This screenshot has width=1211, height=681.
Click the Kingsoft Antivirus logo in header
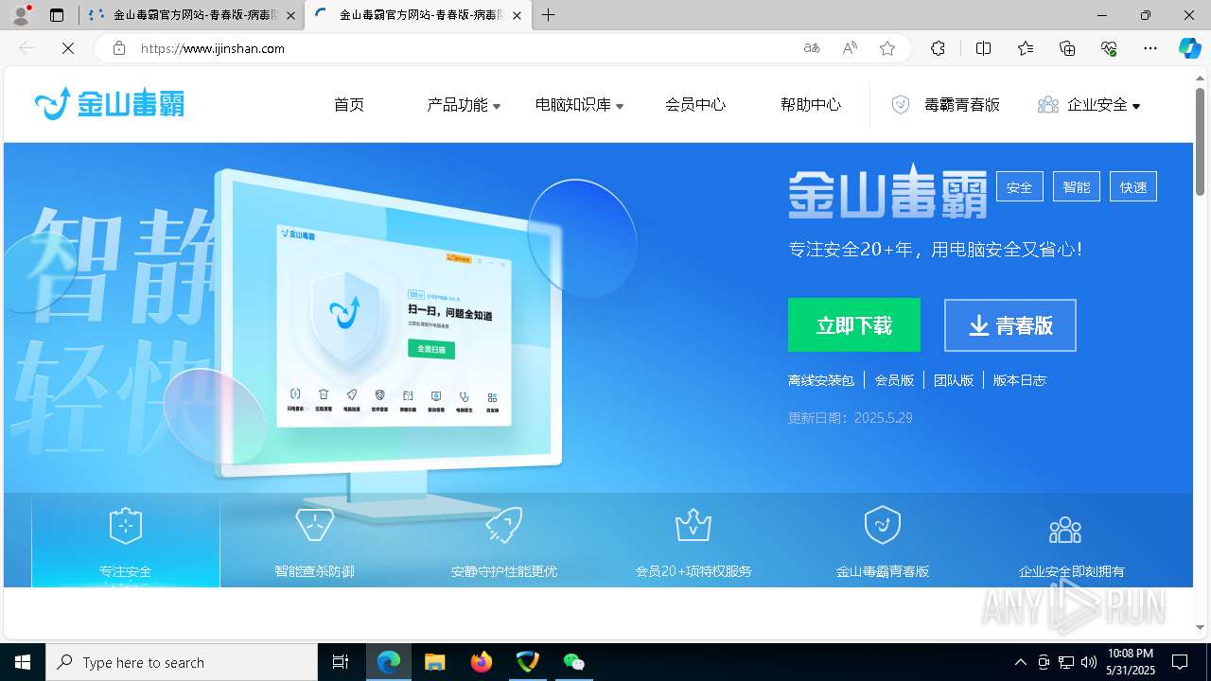coord(110,104)
